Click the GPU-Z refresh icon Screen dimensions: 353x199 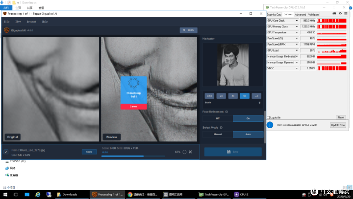(x=340, y=14)
